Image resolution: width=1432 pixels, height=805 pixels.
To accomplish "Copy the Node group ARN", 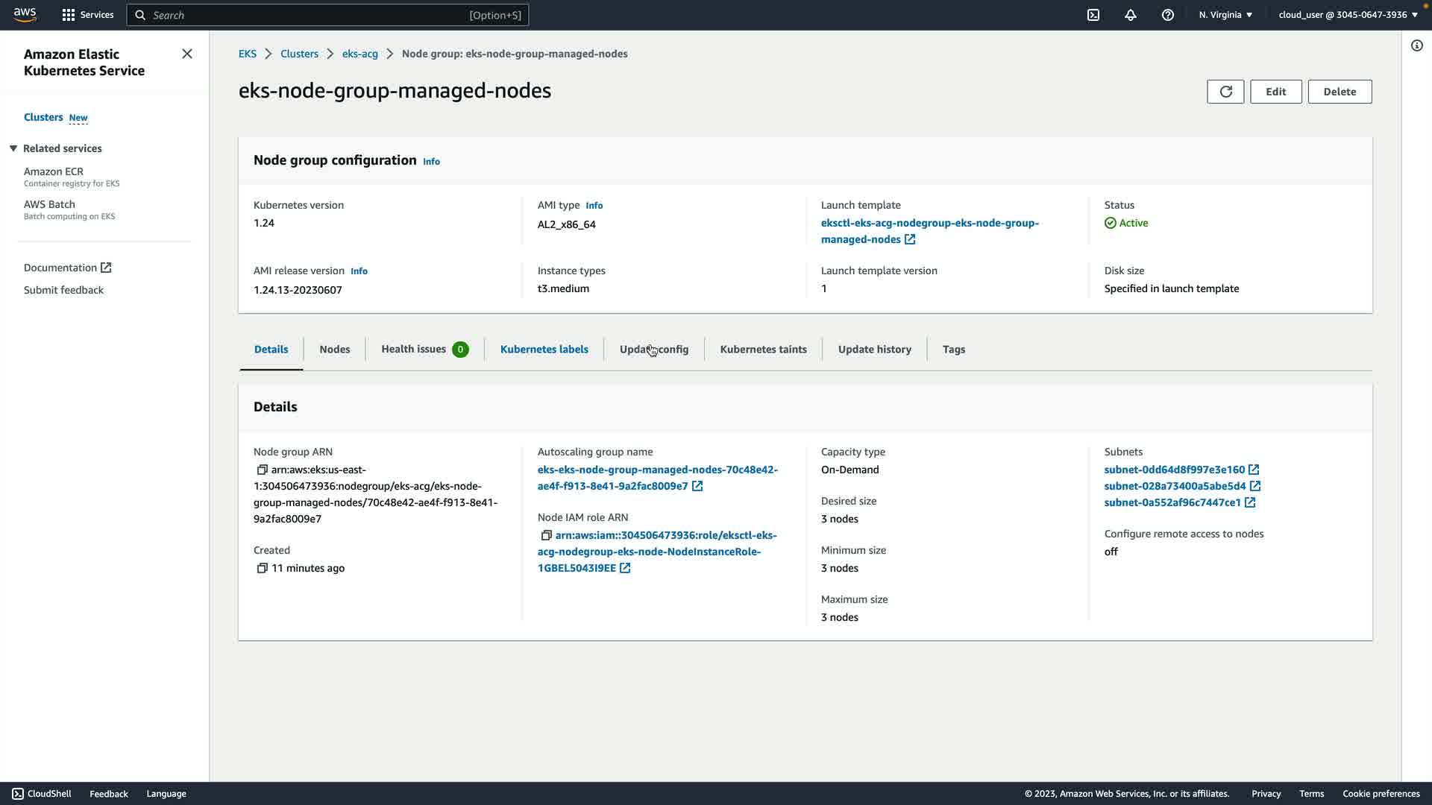I will pos(262,470).
